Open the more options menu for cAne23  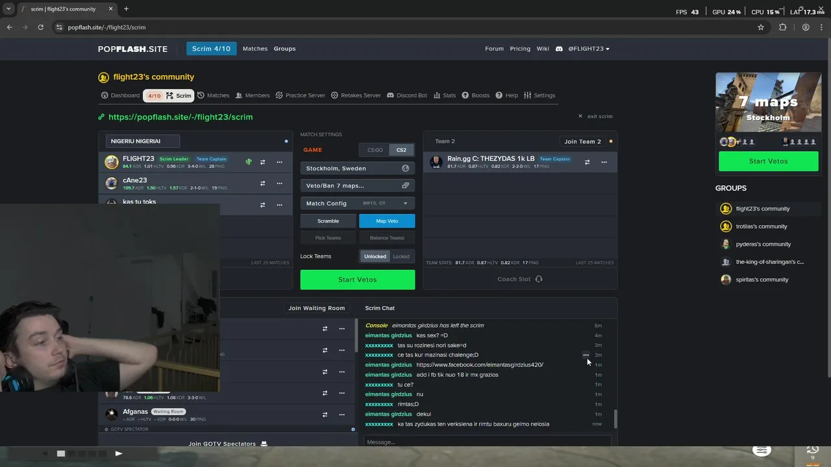click(279, 184)
